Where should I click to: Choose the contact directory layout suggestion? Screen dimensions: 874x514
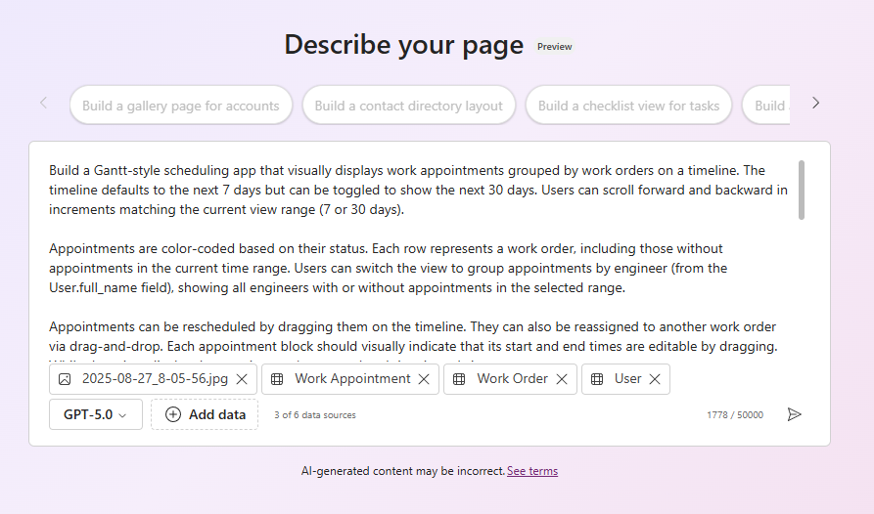408,106
